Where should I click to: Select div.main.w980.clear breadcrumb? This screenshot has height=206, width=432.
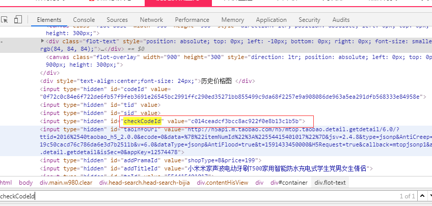[x=66, y=183]
